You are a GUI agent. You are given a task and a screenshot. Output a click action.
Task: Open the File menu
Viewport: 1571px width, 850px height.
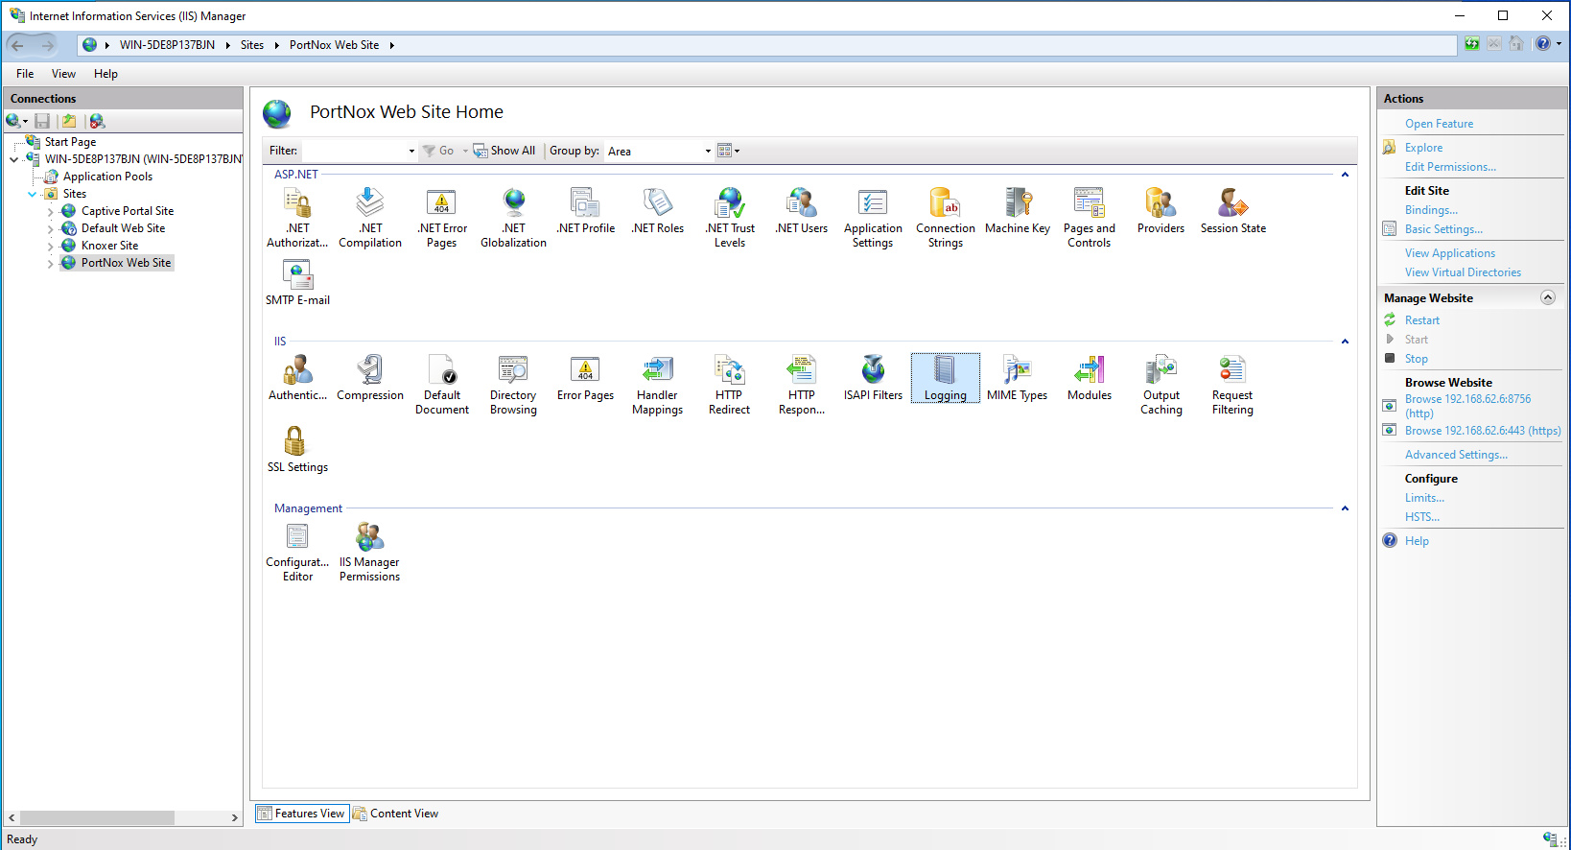(25, 74)
